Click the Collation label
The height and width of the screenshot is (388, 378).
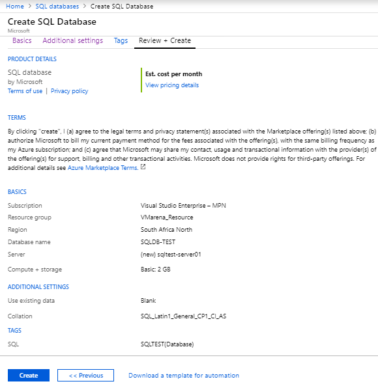pos(20,316)
